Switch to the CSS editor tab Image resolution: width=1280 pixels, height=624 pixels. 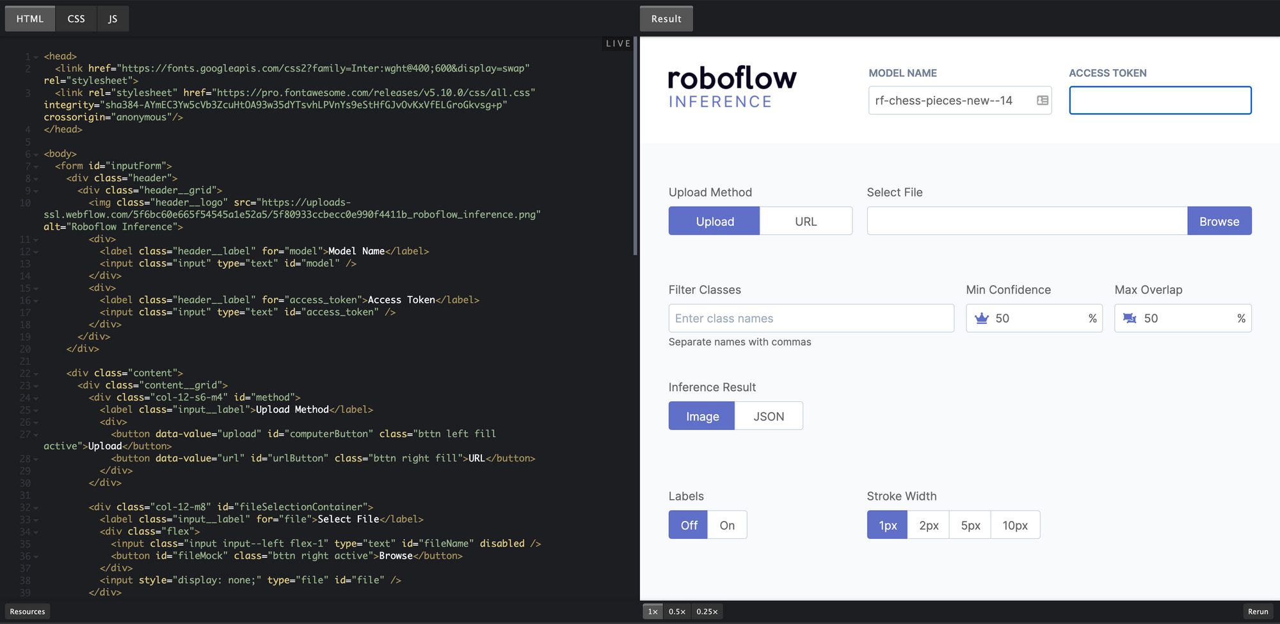76,19
